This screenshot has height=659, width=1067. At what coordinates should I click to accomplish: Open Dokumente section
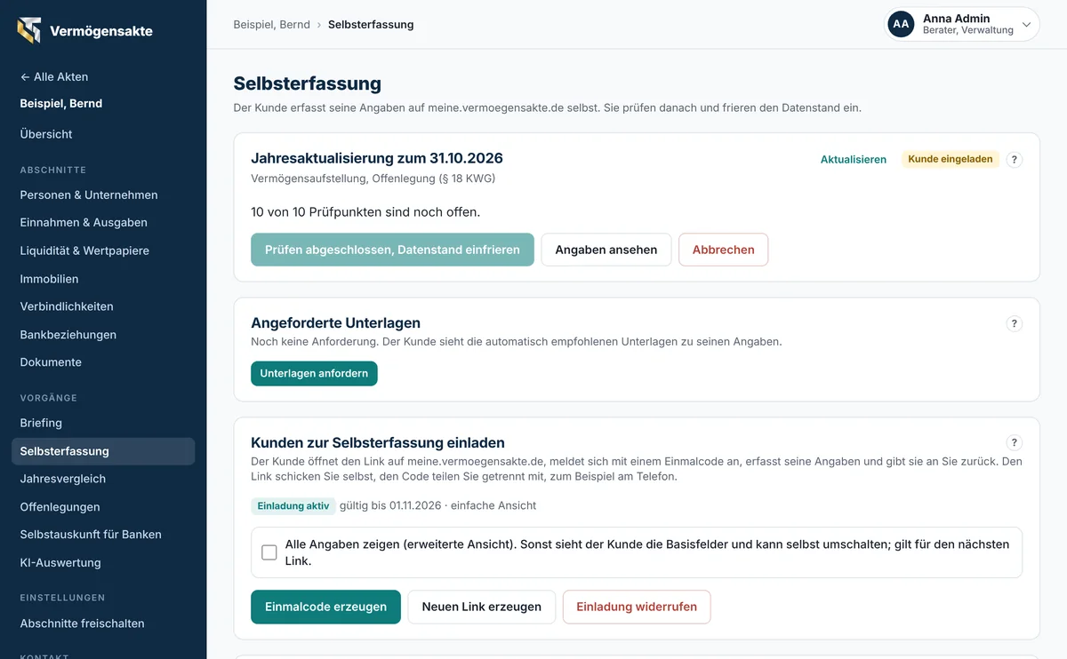click(x=51, y=362)
